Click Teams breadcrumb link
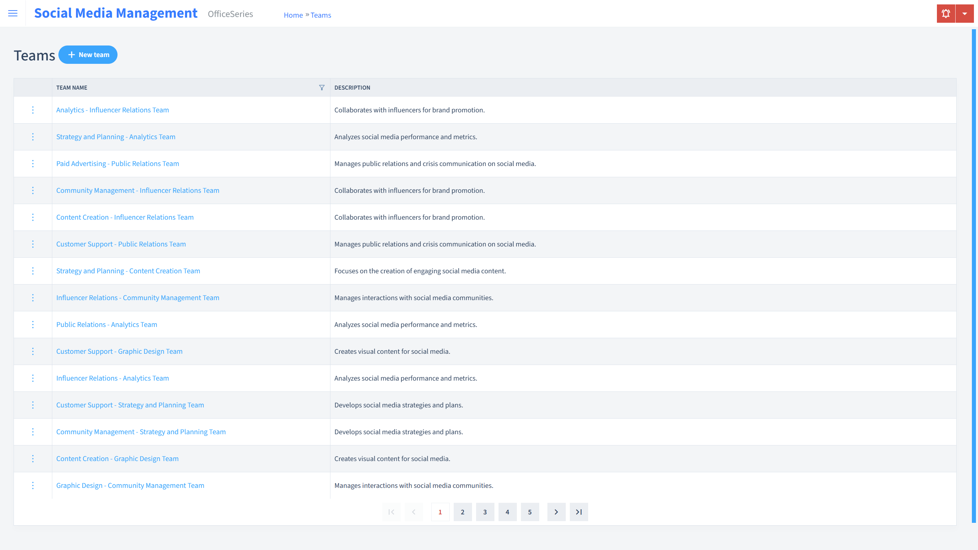This screenshot has height=550, width=978. 321,15
